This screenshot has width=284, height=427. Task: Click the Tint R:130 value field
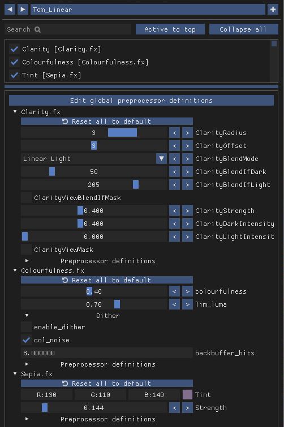coord(46,395)
